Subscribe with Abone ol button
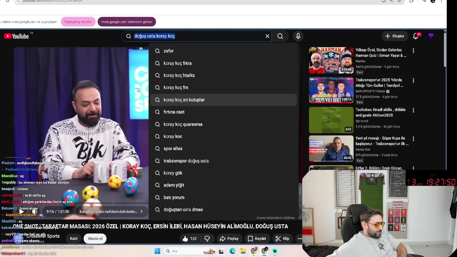This screenshot has width=457, height=257. 95,239
